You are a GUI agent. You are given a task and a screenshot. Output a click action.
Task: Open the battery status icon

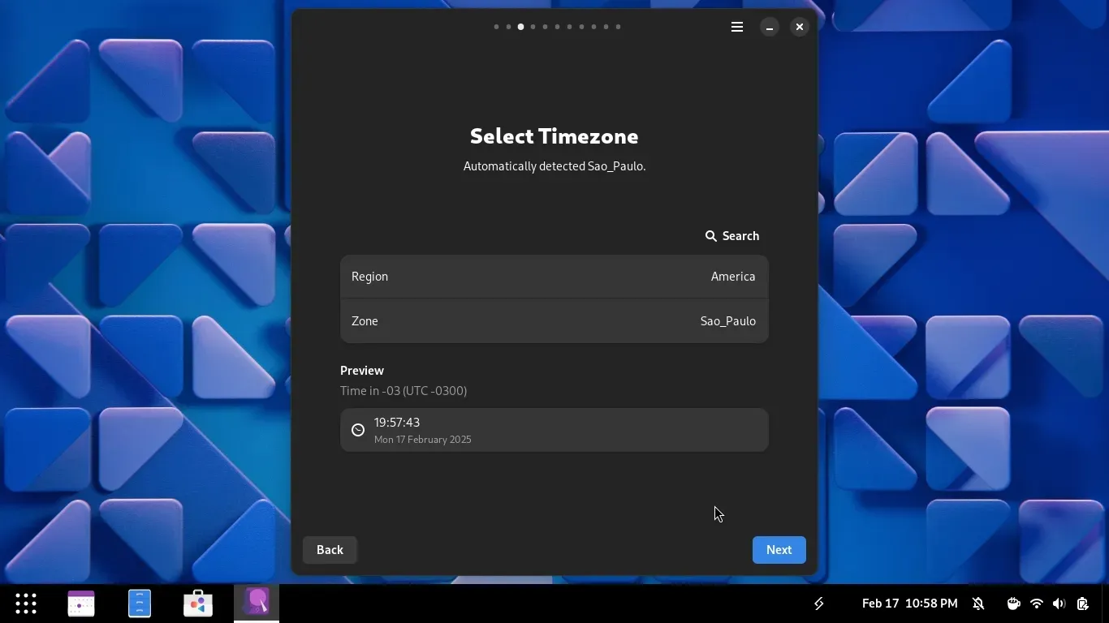coord(1082,604)
